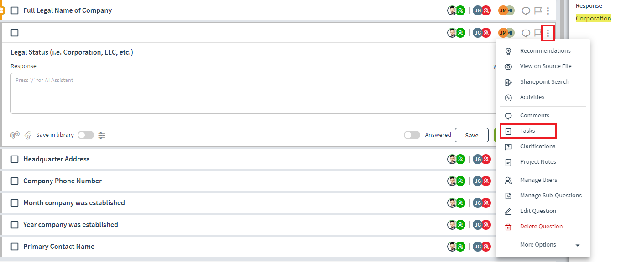Click the attachment icon beside Save in library
The width and height of the screenshot is (626, 262).
[x=15, y=135]
